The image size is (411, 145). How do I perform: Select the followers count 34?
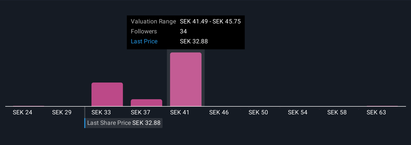[x=183, y=31]
